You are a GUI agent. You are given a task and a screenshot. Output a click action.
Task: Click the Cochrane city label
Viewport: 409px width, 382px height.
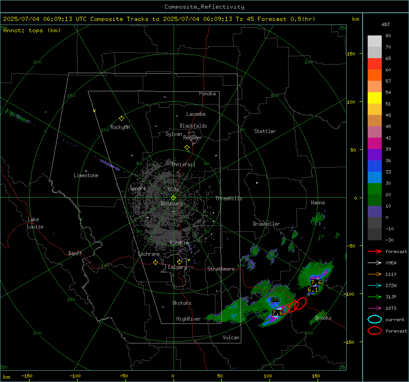149,254
